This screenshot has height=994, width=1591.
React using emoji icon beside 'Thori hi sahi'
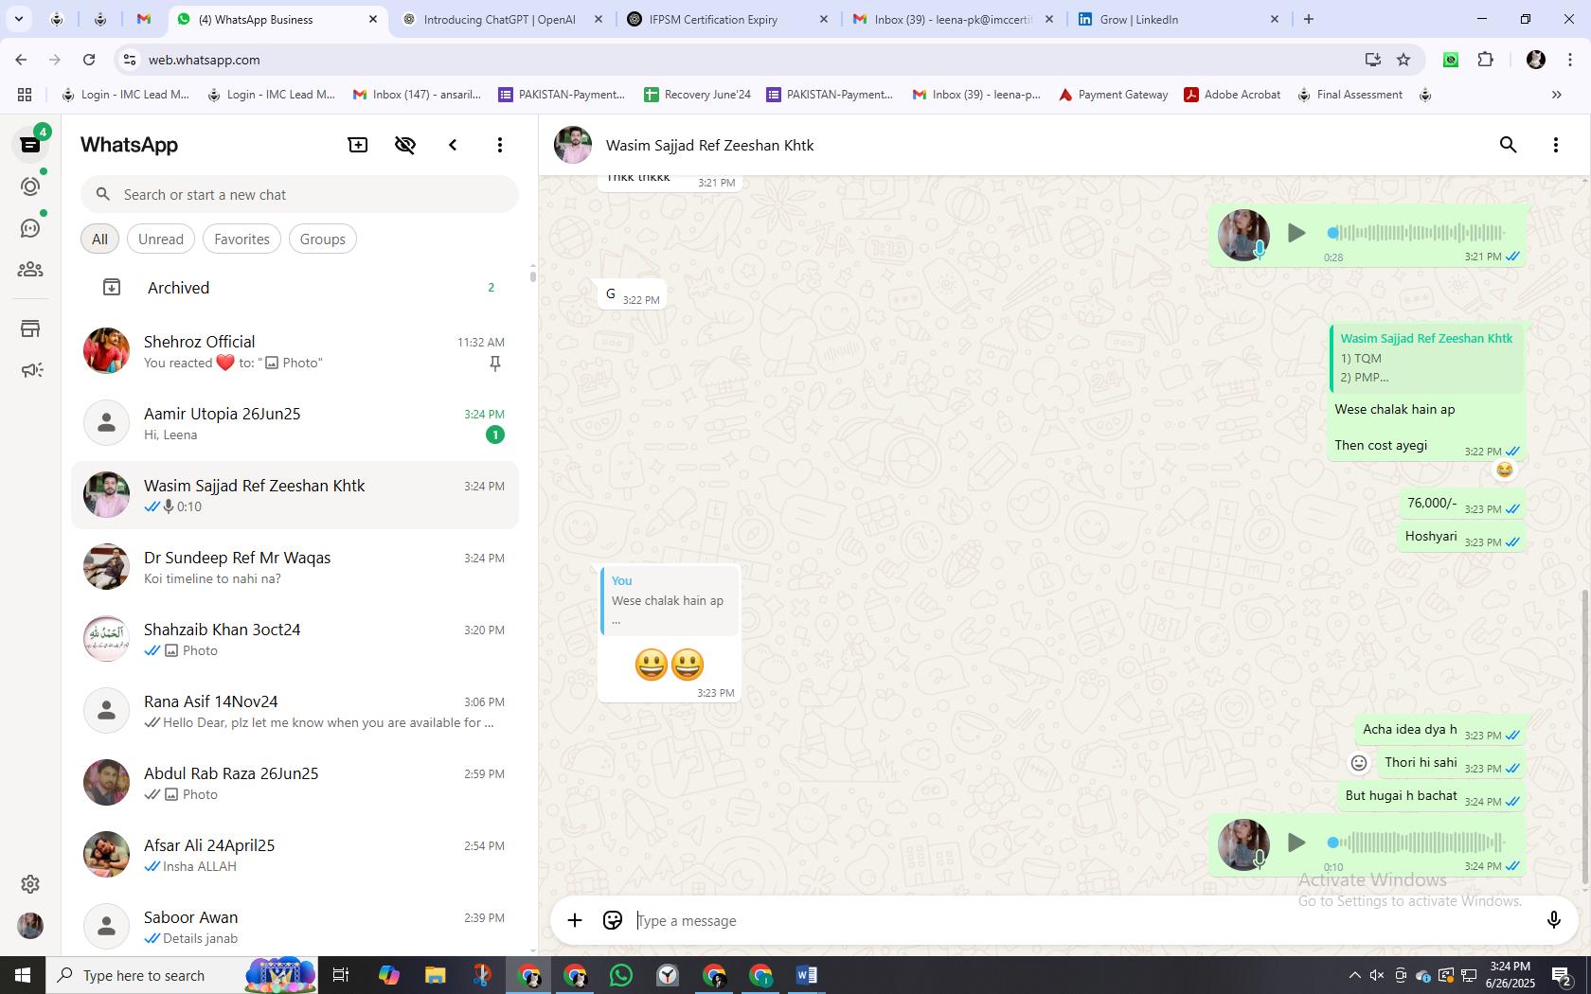1359,763
